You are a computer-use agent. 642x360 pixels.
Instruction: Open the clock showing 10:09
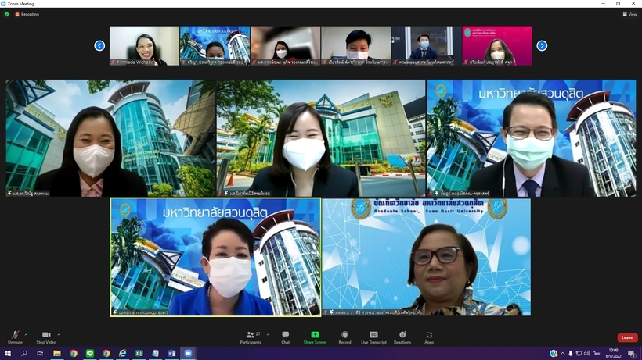pos(613,354)
